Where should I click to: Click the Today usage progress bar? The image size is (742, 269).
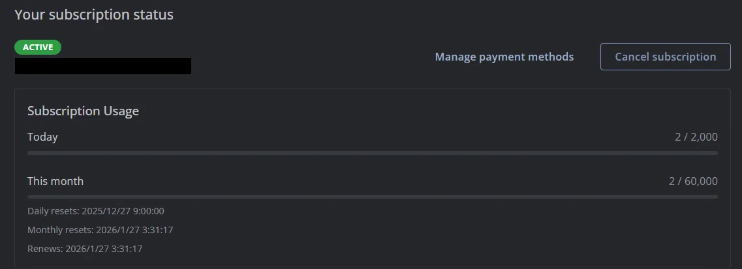tap(373, 153)
